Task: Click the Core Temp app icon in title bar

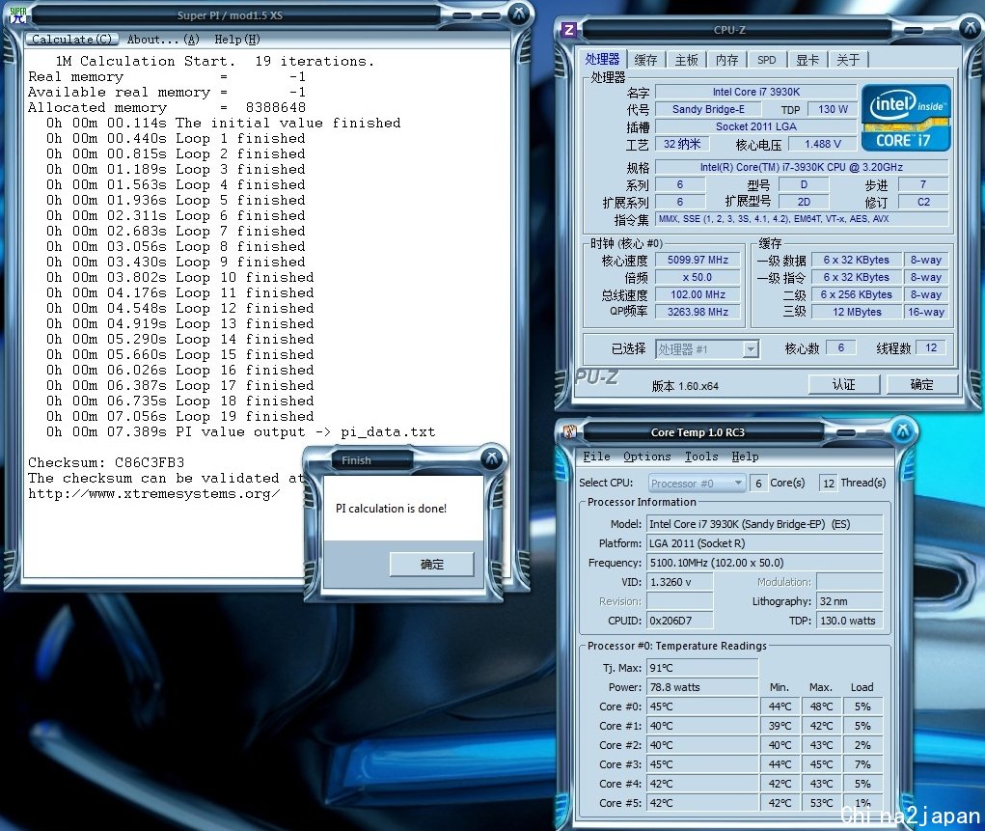Action: [570, 431]
